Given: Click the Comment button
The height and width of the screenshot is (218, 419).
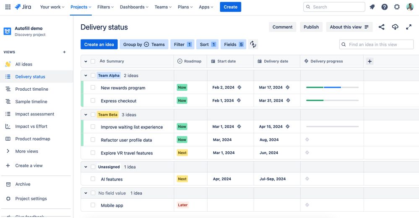Looking at the screenshot, I should [282, 27].
